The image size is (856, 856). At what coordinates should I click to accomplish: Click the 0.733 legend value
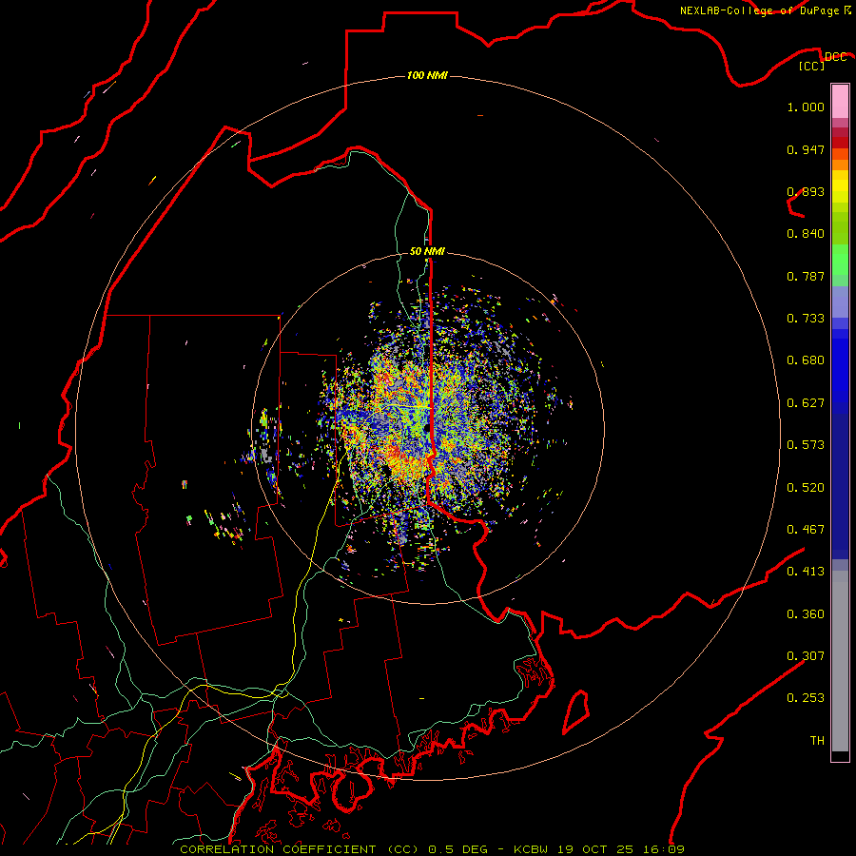(806, 319)
